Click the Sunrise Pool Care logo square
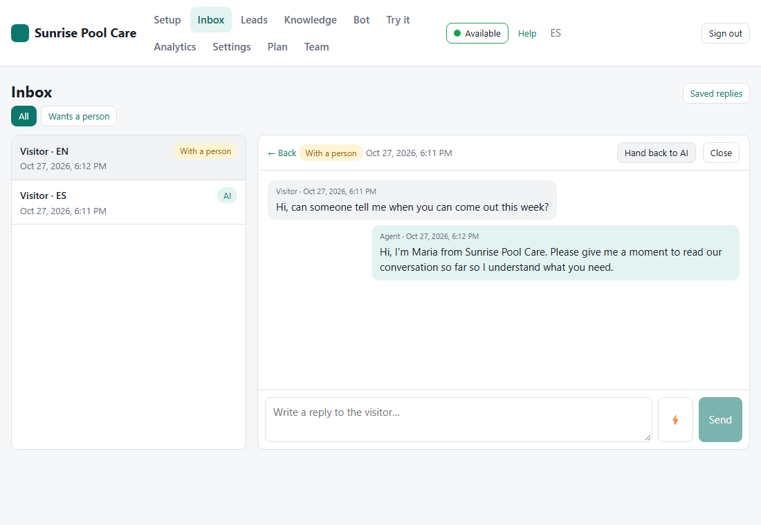Screen dimensions: 761x525 tap(20, 33)
